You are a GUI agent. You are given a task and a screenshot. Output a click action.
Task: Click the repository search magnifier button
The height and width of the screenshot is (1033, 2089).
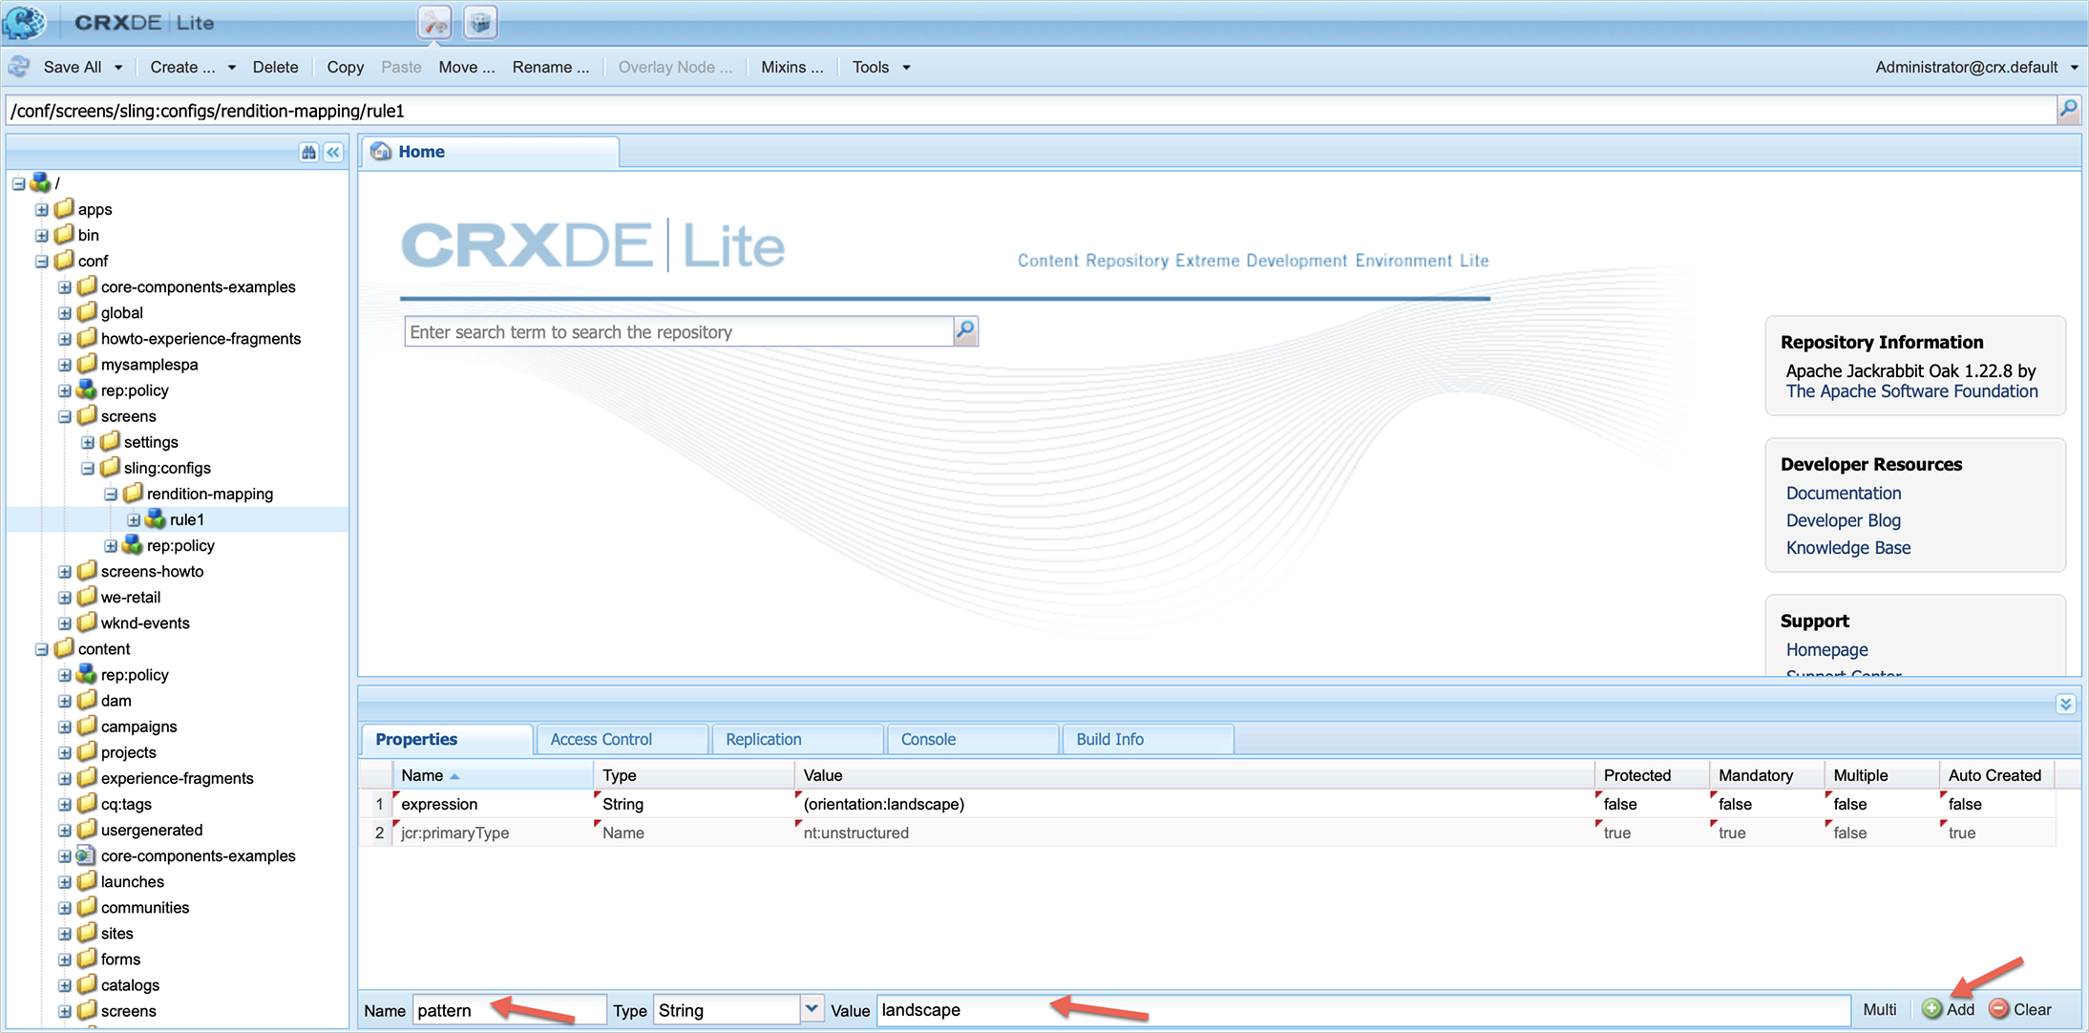965,331
